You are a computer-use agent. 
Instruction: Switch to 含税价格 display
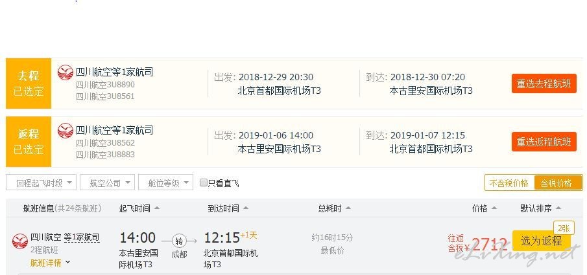(557, 183)
